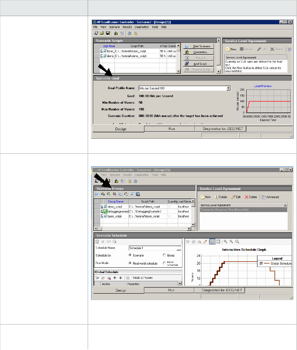Click scroll-down arrow of Scenario Scripts table
Image resolution: width=297 pixels, height=350 pixels.
tap(178, 71)
